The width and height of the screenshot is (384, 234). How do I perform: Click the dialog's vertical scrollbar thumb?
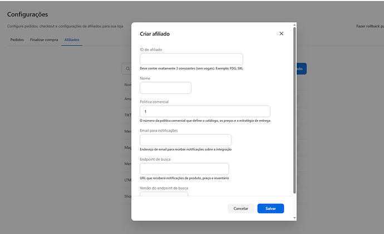pyautogui.click(x=294, y=110)
